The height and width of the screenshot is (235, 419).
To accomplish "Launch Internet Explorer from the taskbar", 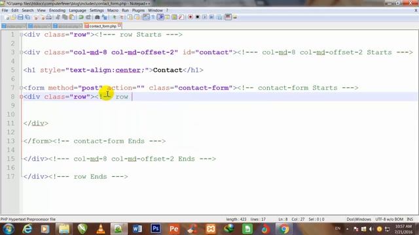I will pyautogui.click(x=27, y=229).
